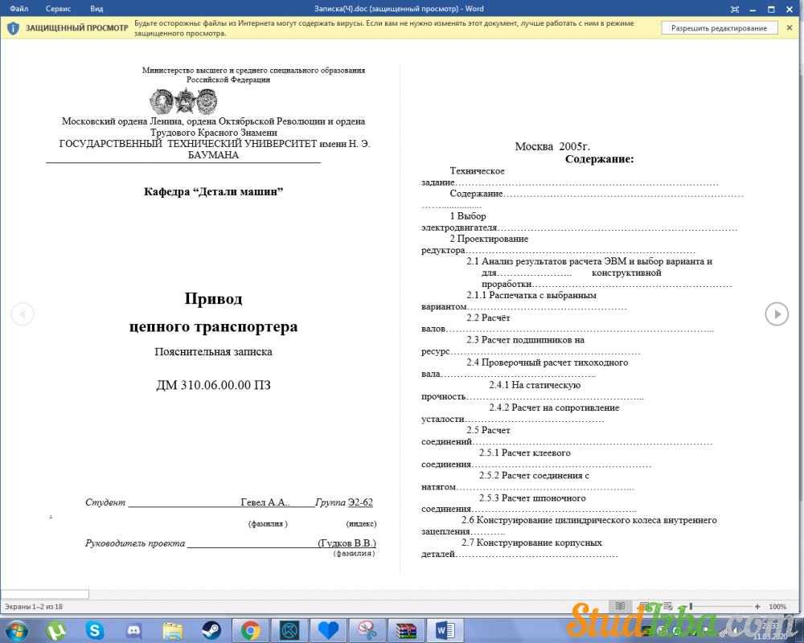The width and height of the screenshot is (804, 643).
Task: Click the Пояснительная записка line
Action: [x=213, y=352]
